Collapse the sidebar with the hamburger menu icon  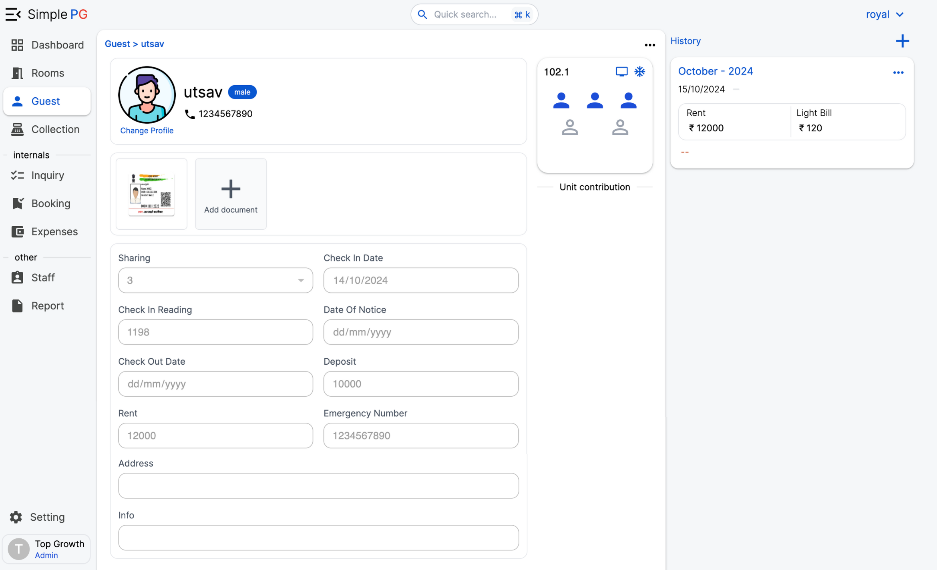[x=13, y=14]
